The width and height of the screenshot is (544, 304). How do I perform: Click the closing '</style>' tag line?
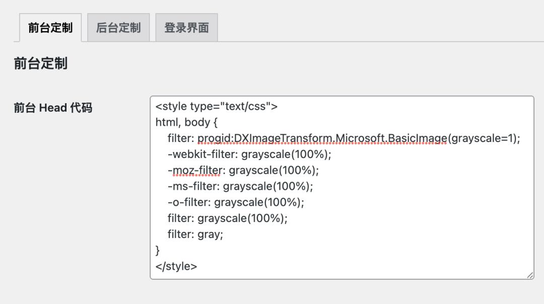point(176,266)
